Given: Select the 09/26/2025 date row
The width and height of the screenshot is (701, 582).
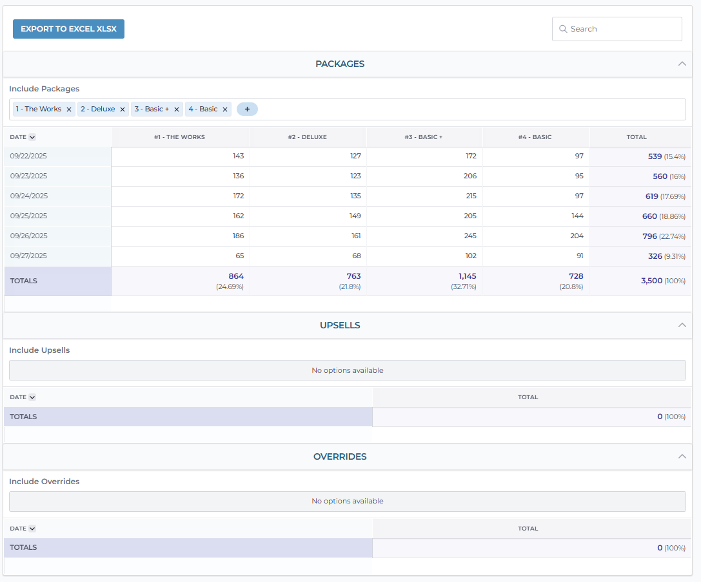Looking at the screenshot, I should (x=29, y=236).
